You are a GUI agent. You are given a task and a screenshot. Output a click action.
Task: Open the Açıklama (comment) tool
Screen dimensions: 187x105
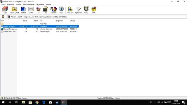78,10
